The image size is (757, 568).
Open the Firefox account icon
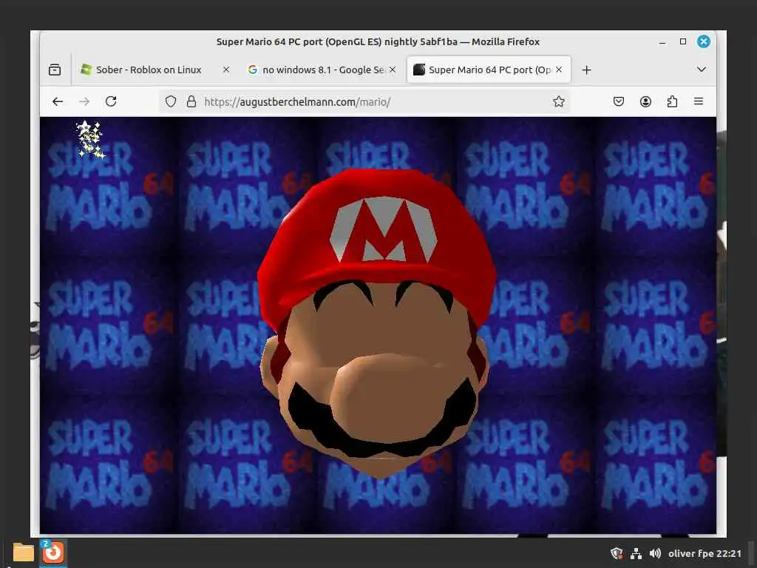645,101
